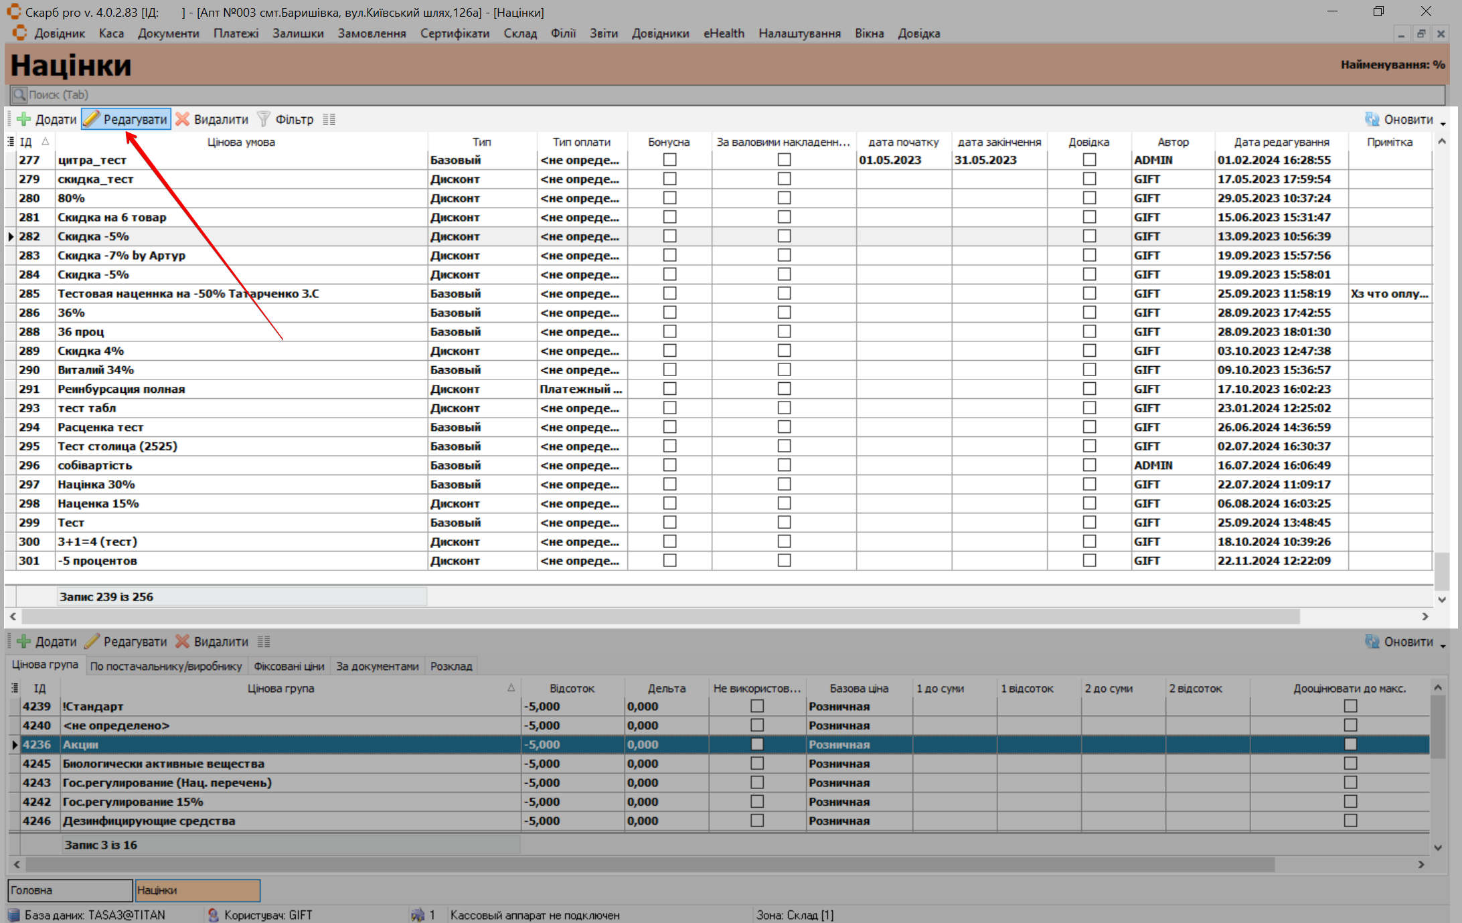Toggle Довідка checkbox for row 282
1462x923 pixels.
1089,236
